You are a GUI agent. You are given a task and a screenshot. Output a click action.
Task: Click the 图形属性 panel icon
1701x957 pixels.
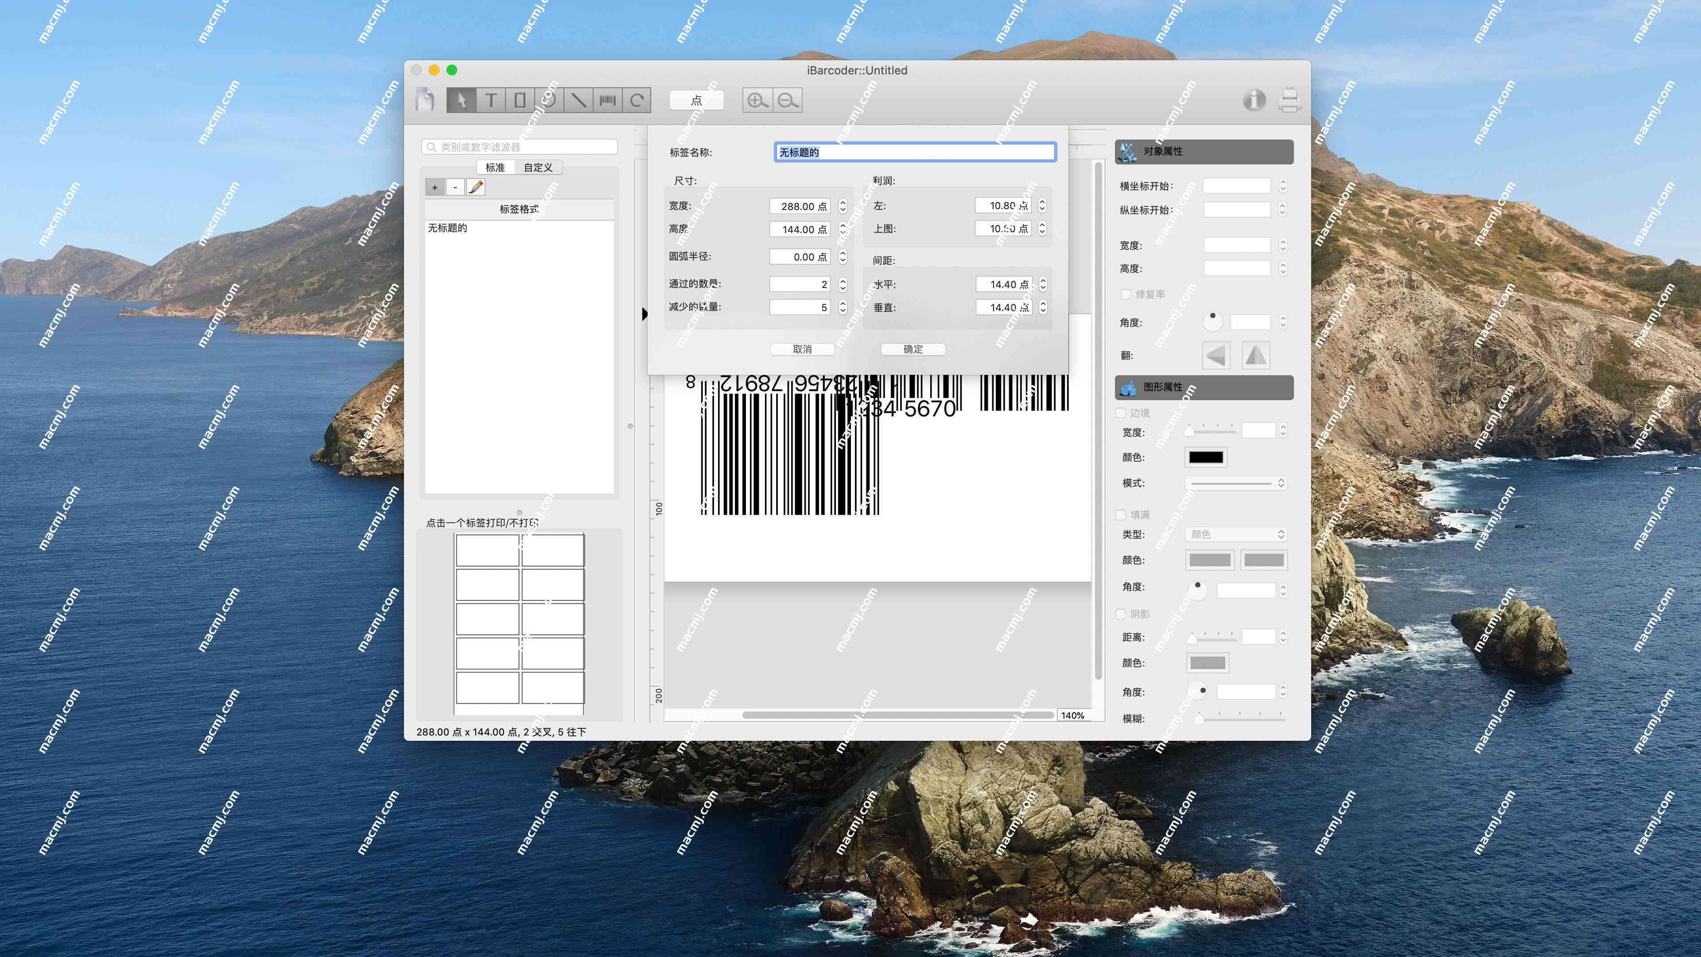[x=1128, y=388]
